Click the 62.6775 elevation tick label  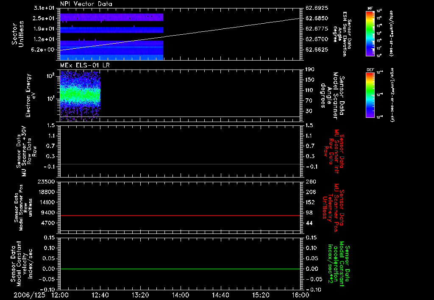pos(317,29)
